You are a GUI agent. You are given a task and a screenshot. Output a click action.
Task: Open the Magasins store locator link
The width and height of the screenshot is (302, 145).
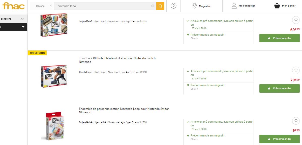(204, 6)
